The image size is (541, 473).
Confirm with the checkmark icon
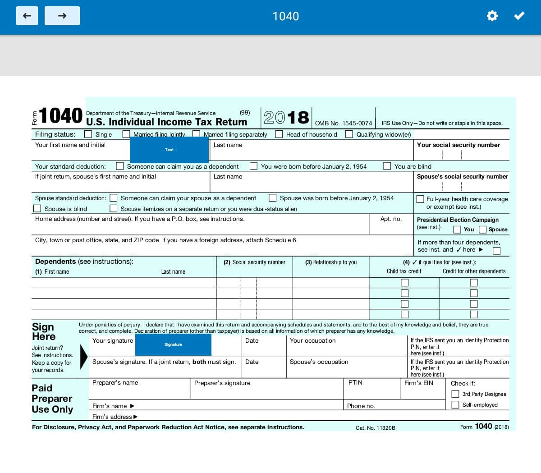519,16
